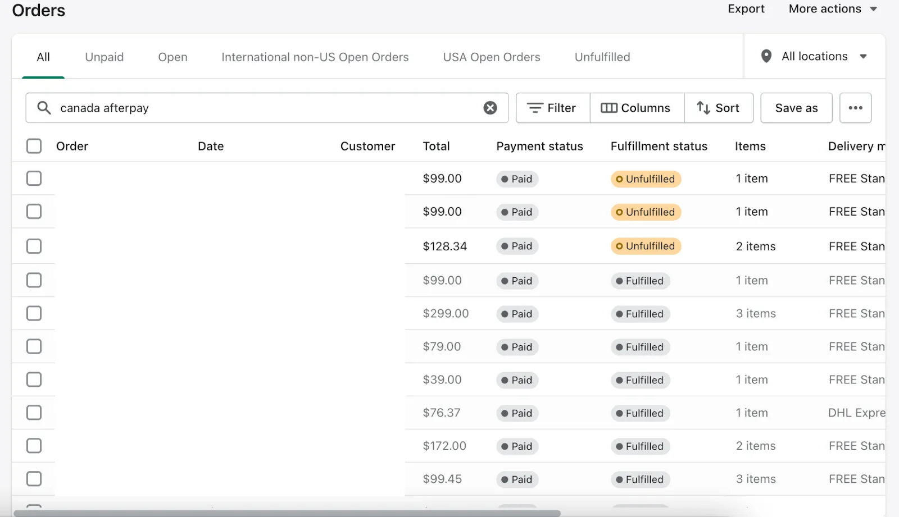Select the checkbox for the $99.45 order

(34, 479)
